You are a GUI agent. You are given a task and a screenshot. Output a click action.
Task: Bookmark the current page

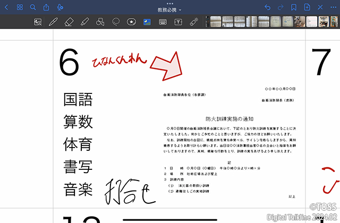[294, 7]
